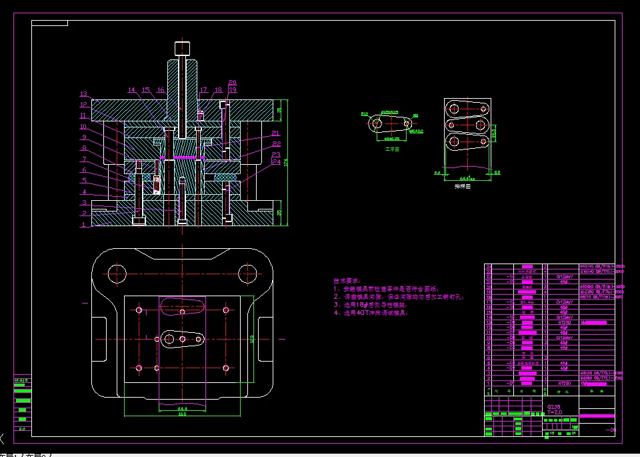Select Cr12MoV cell in parts list row 10
The height and width of the screenshot is (457, 640).
[565, 338]
